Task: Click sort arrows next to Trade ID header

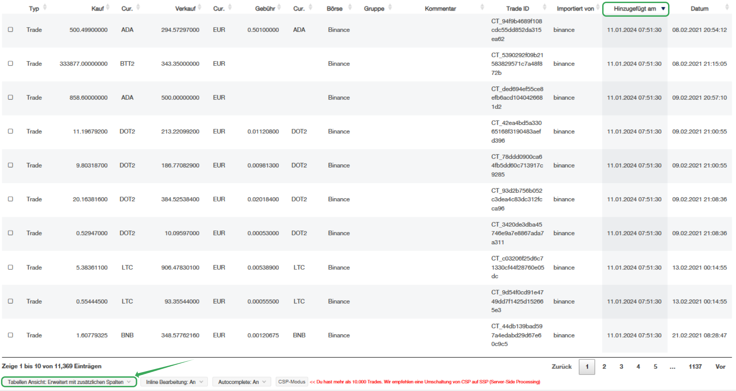Action: (544, 7)
